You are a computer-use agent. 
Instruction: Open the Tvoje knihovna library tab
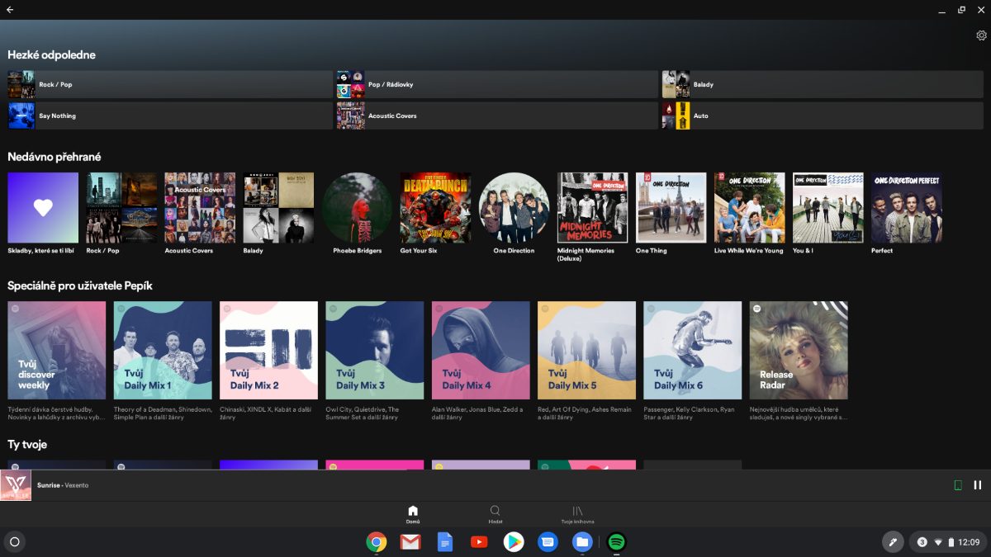click(x=577, y=515)
